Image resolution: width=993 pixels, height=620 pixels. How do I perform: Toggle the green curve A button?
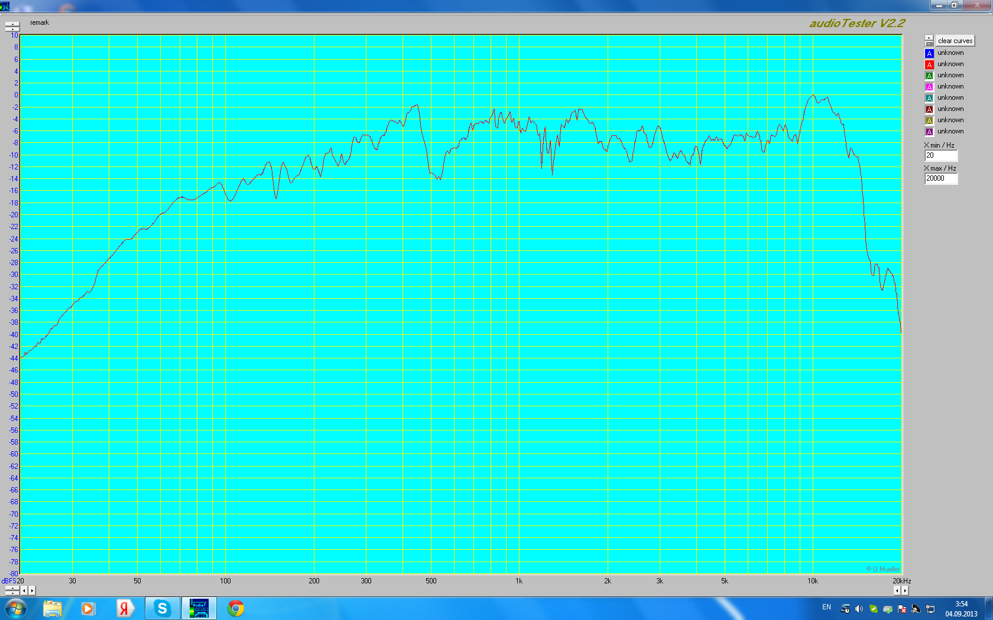[x=929, y=76]
